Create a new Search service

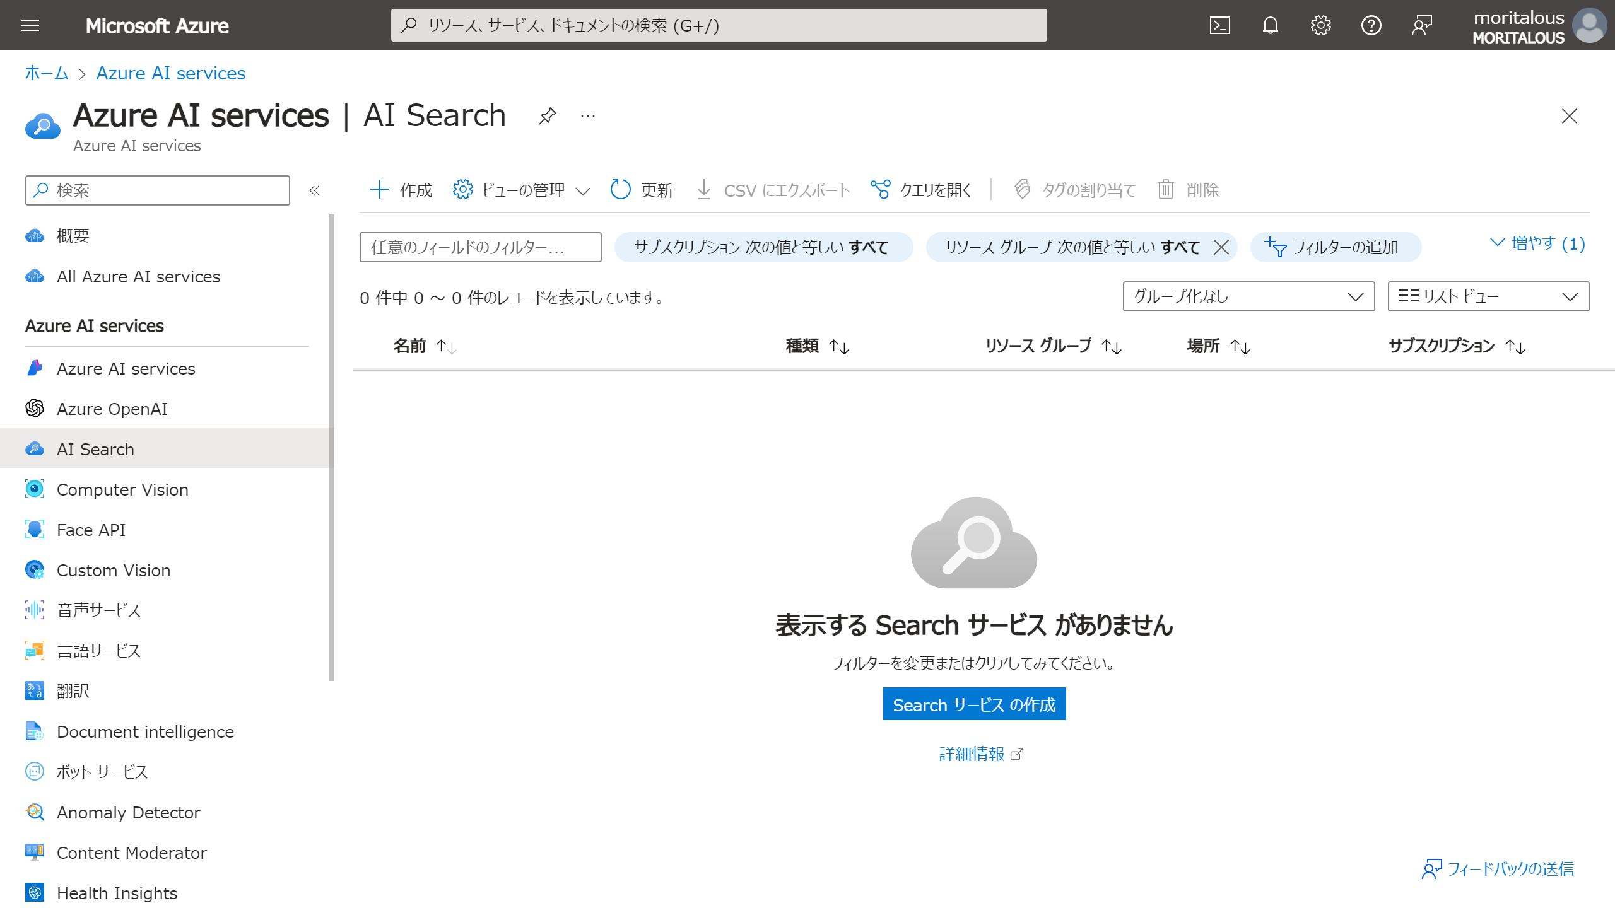coord(973,704)
